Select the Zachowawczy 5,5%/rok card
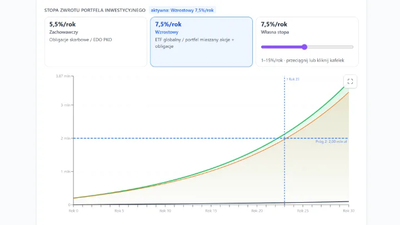The height and width of the screenshot is (225, 400). (96, 42)
